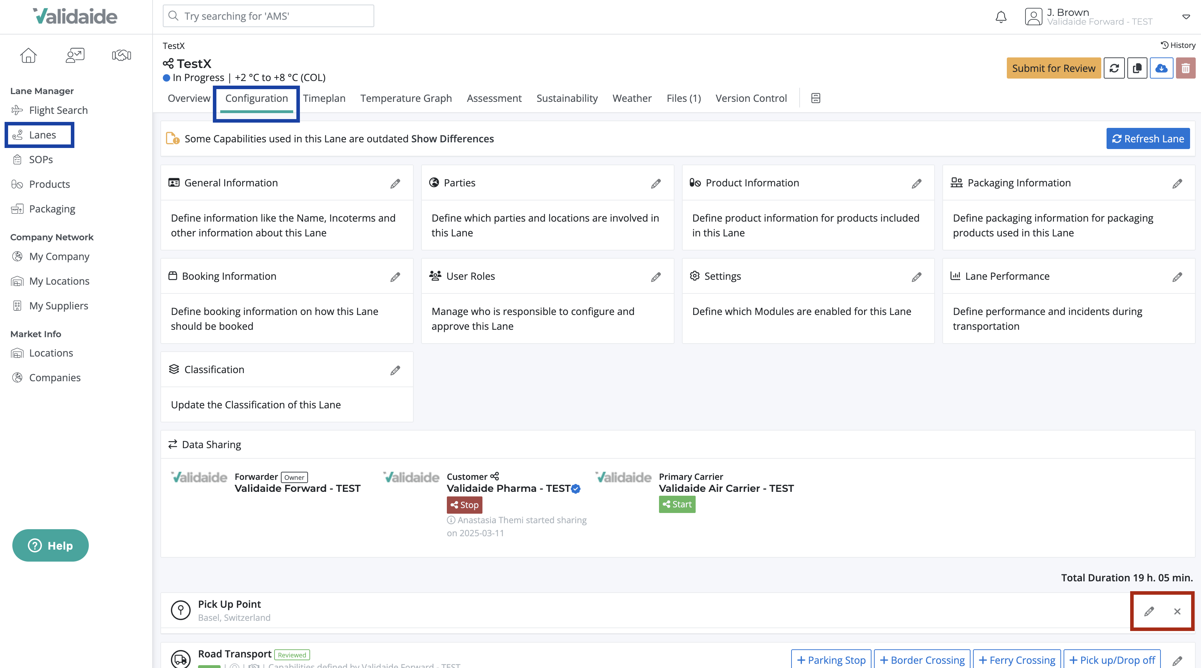Image resolution: width=1201 pixels, height=668 pixels.
Task: Add a Border Crossing
Action: pos(922,660)
